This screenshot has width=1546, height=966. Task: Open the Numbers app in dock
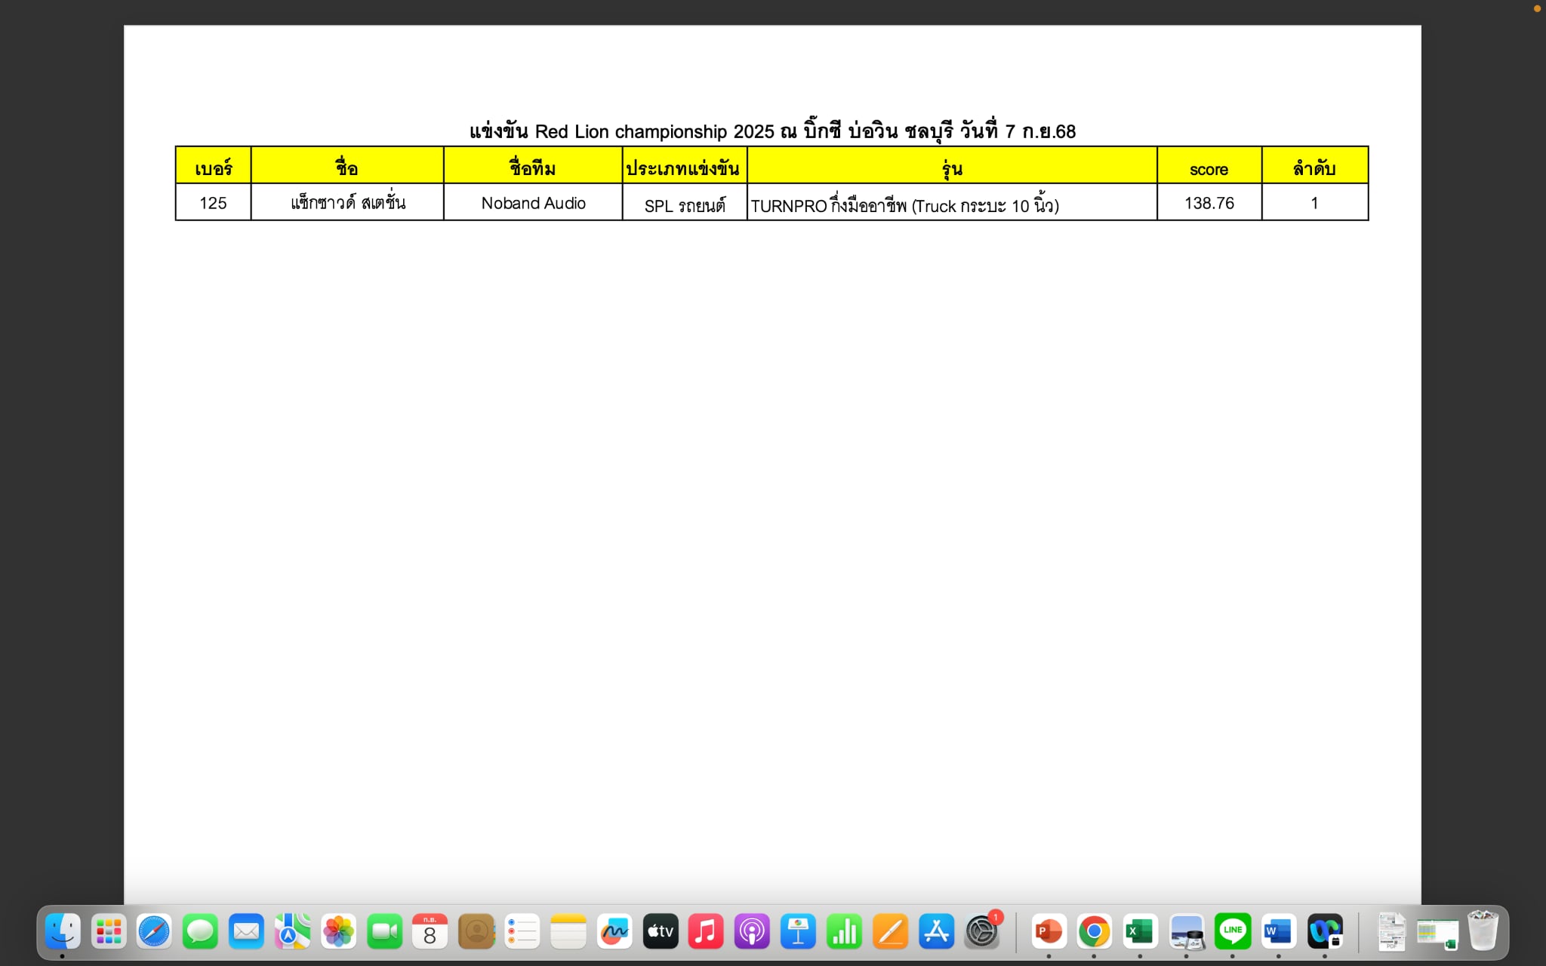[x=844, y=932]
